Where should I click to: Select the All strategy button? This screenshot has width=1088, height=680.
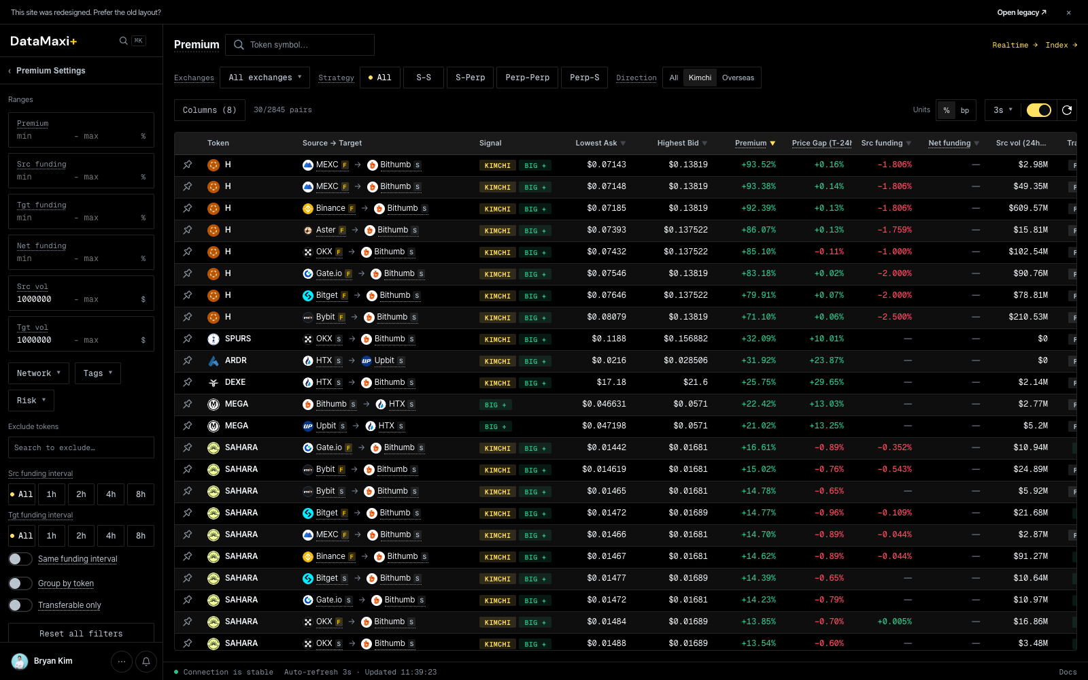pos(379,78)
